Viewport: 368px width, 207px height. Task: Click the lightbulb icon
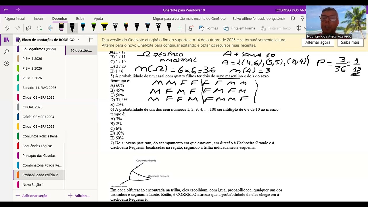302,18
